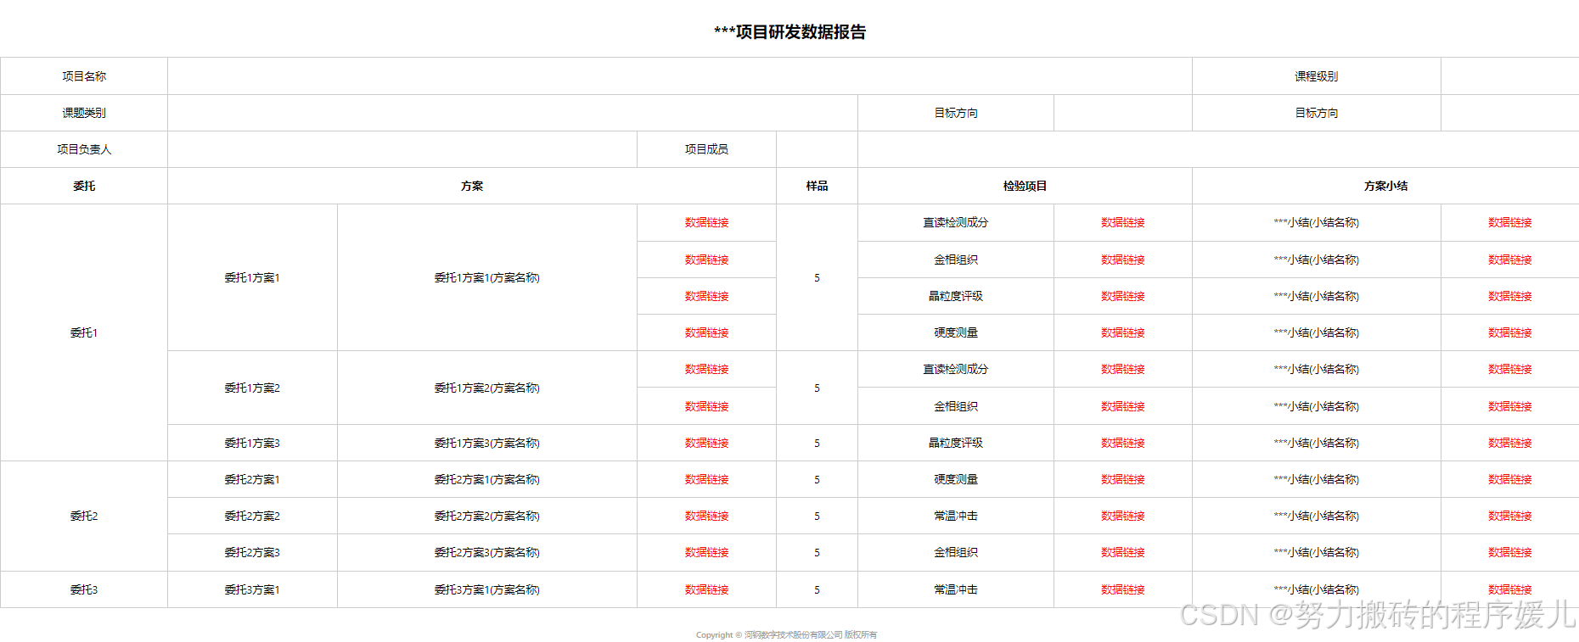Click ***小结(小结名称) in 委托3方案1 row
Image resolution: width=1579 pixels, height=642 pixels.
(x=1316, y=589)
